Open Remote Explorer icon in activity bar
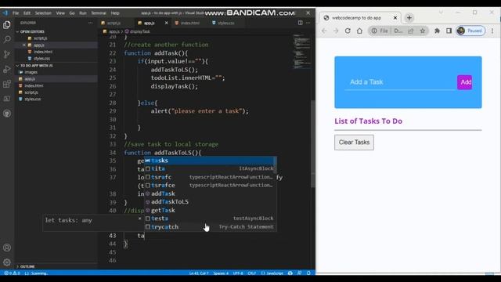 tap(7, 99)
